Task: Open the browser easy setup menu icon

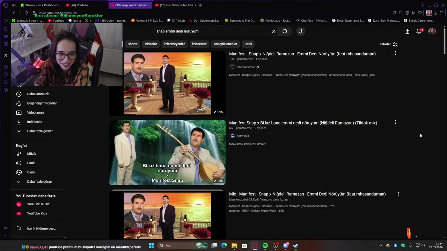Action: [441, 13]
